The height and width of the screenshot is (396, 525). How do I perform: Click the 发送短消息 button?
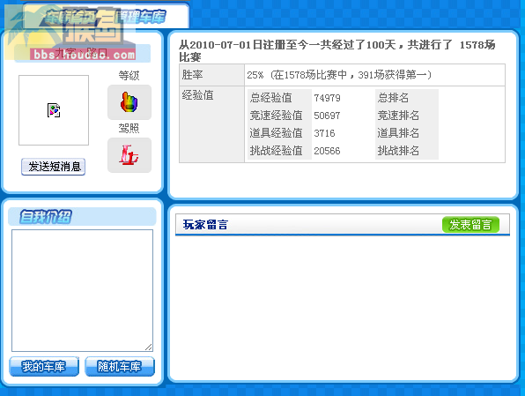53,167
